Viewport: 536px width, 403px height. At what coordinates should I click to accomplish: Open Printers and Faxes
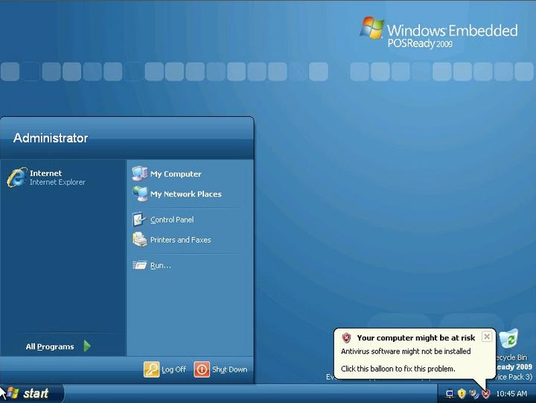(180, 240)
